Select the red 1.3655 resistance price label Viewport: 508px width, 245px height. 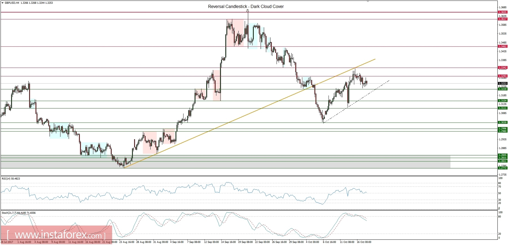point(503,12)
